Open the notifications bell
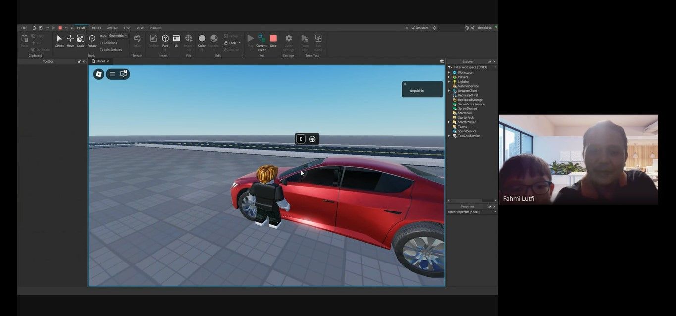Screen dimensions: 676x316 (435, 28)
